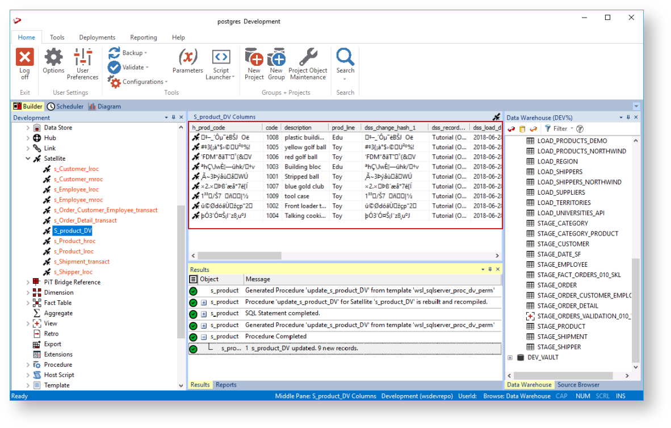
Task: Open the Parameters tool
Action: click(188, 57)
